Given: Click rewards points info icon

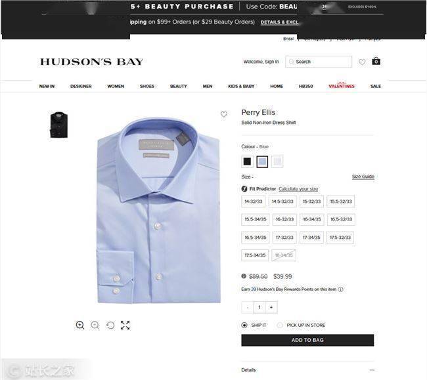Looking at the screenshot, I should (340, 289).
